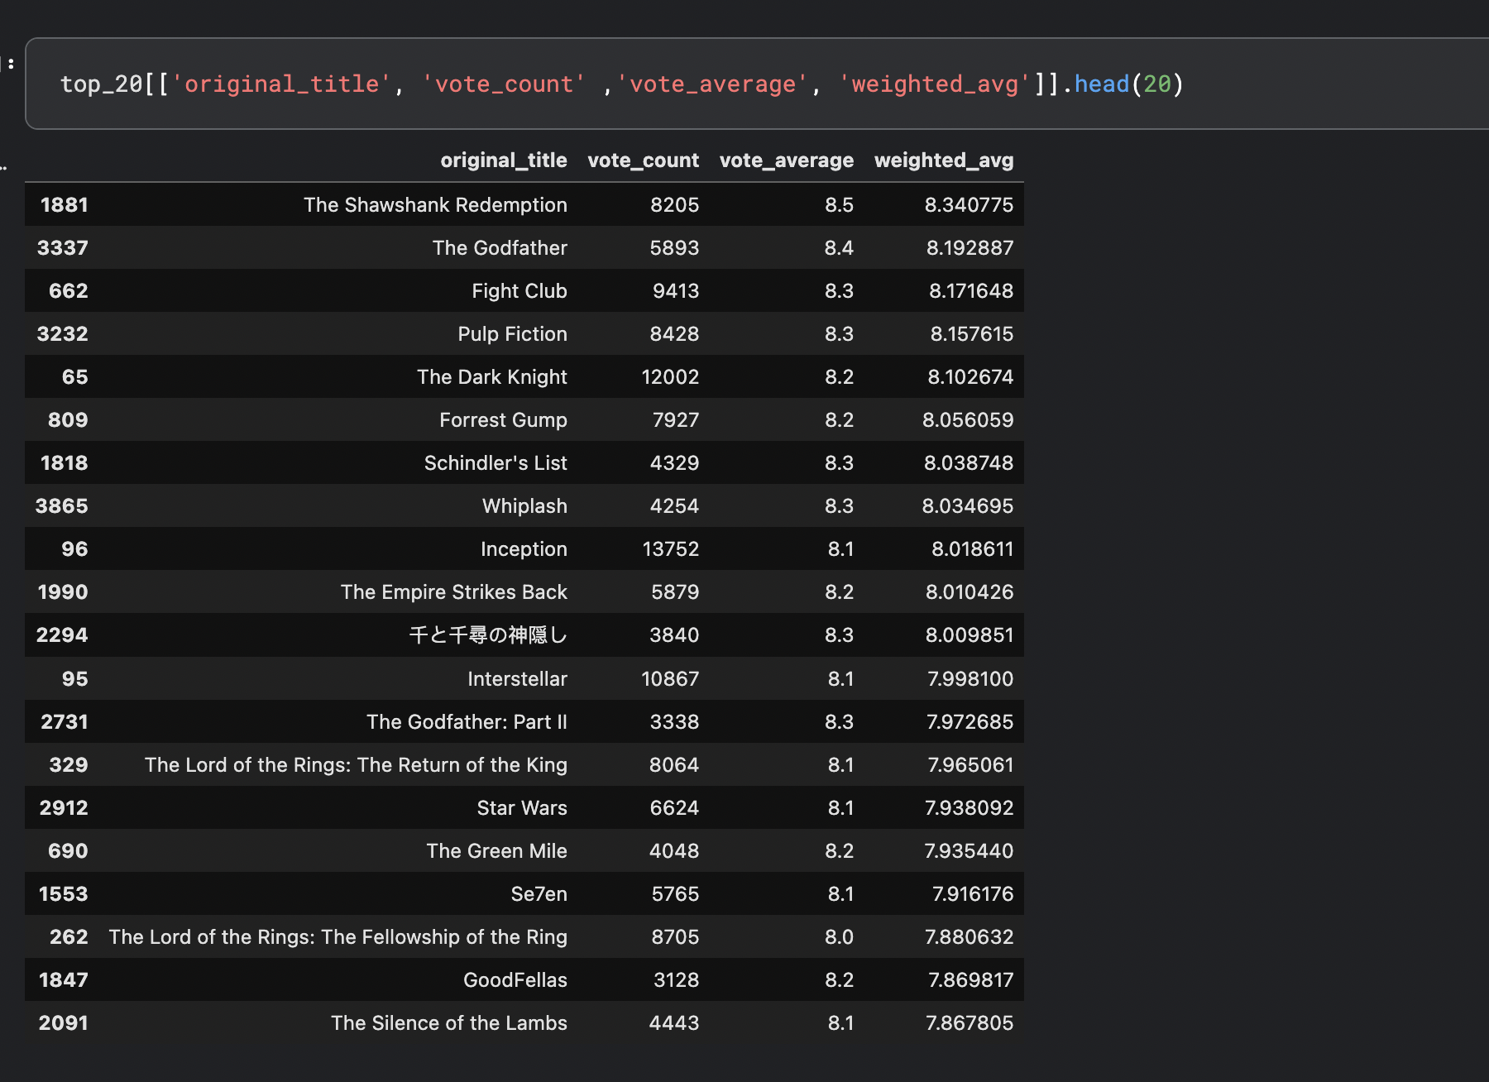Click row index 3865
Viewport: 1489px width, 1082px height.
click(61, 505)
